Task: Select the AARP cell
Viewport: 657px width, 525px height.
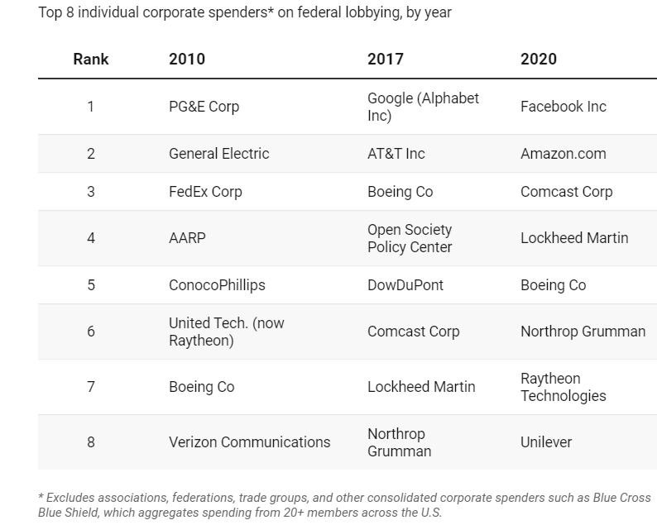Action: pos(187,238)
